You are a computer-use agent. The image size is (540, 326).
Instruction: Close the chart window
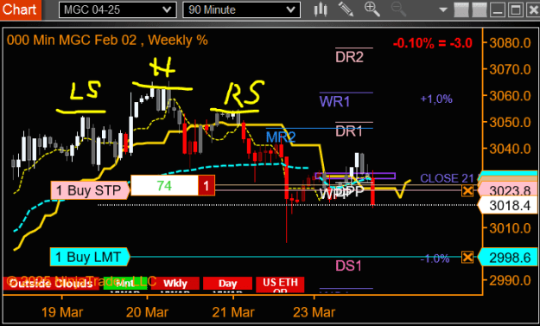533,10
